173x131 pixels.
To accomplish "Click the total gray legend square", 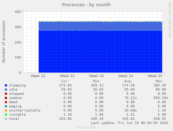I will 6,119.
